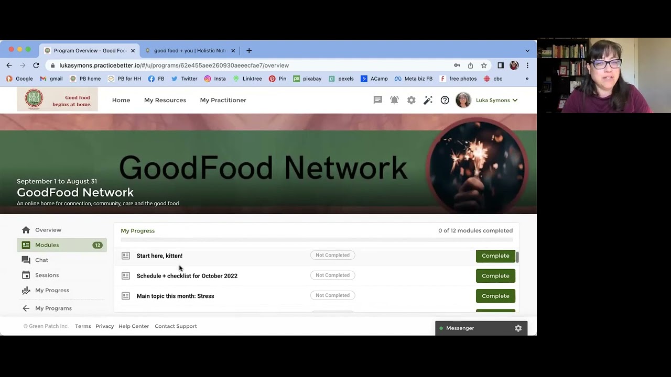
Task: Click the magic wand icon
Action: [428, 100]
